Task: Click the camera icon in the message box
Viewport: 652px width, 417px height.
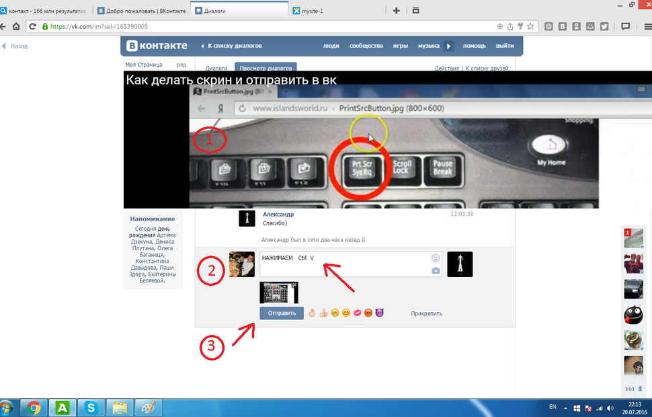Action: (436, 271)
